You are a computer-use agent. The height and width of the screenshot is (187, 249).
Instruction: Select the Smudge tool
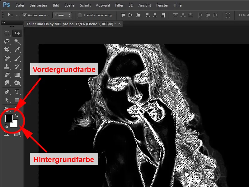pos(7,83)
